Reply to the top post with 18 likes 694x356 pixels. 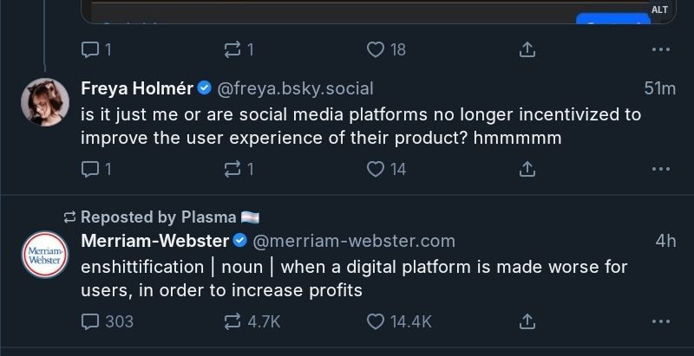[x=90, y=50]
